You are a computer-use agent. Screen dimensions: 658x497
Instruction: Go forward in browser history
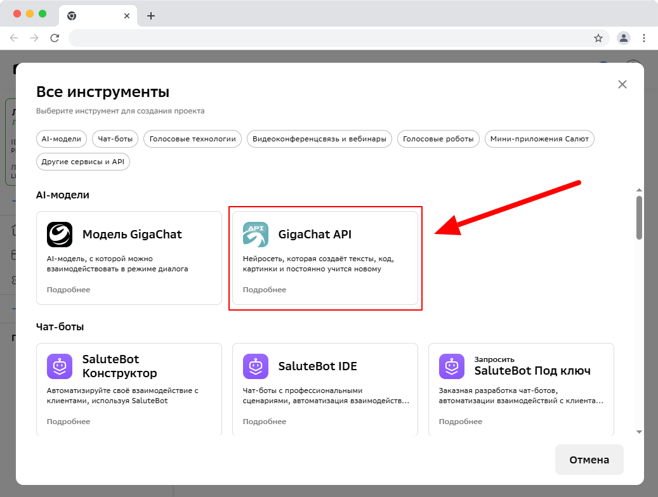34,38
